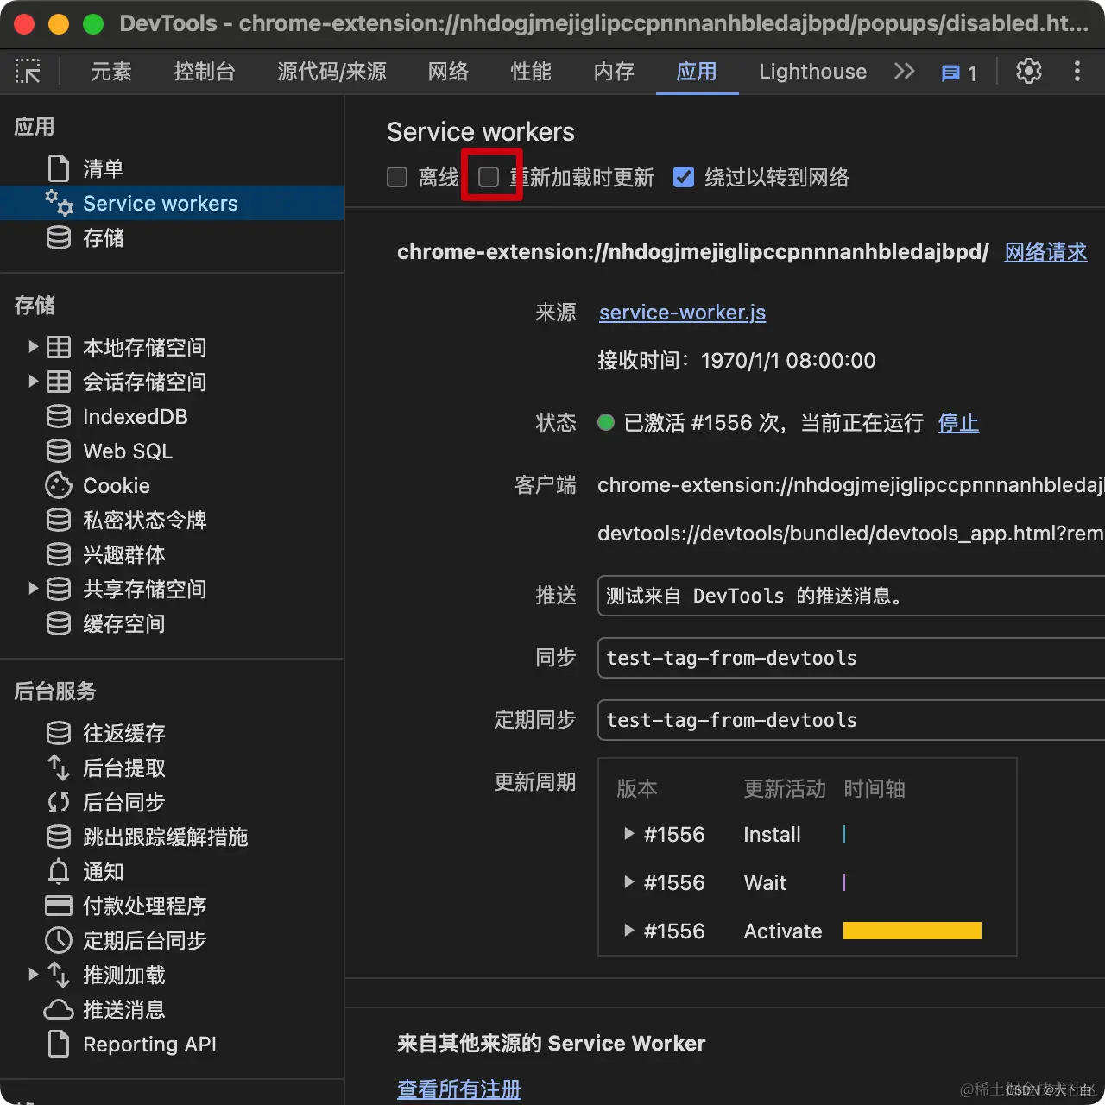The image size is (1105, 1105).
Task: Switch to the 元素 tab
Action: point(111,72)
